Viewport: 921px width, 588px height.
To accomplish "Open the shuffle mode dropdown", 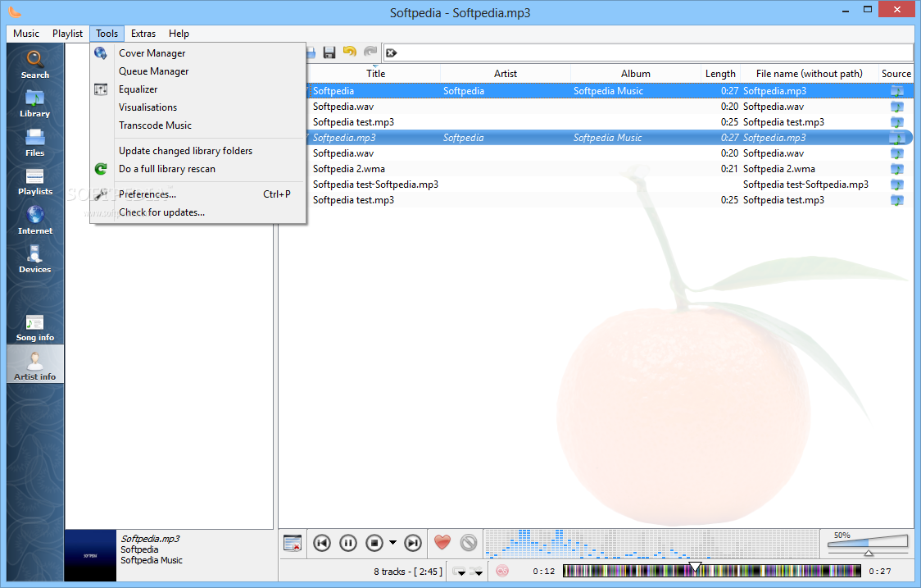I will point(476,572).
